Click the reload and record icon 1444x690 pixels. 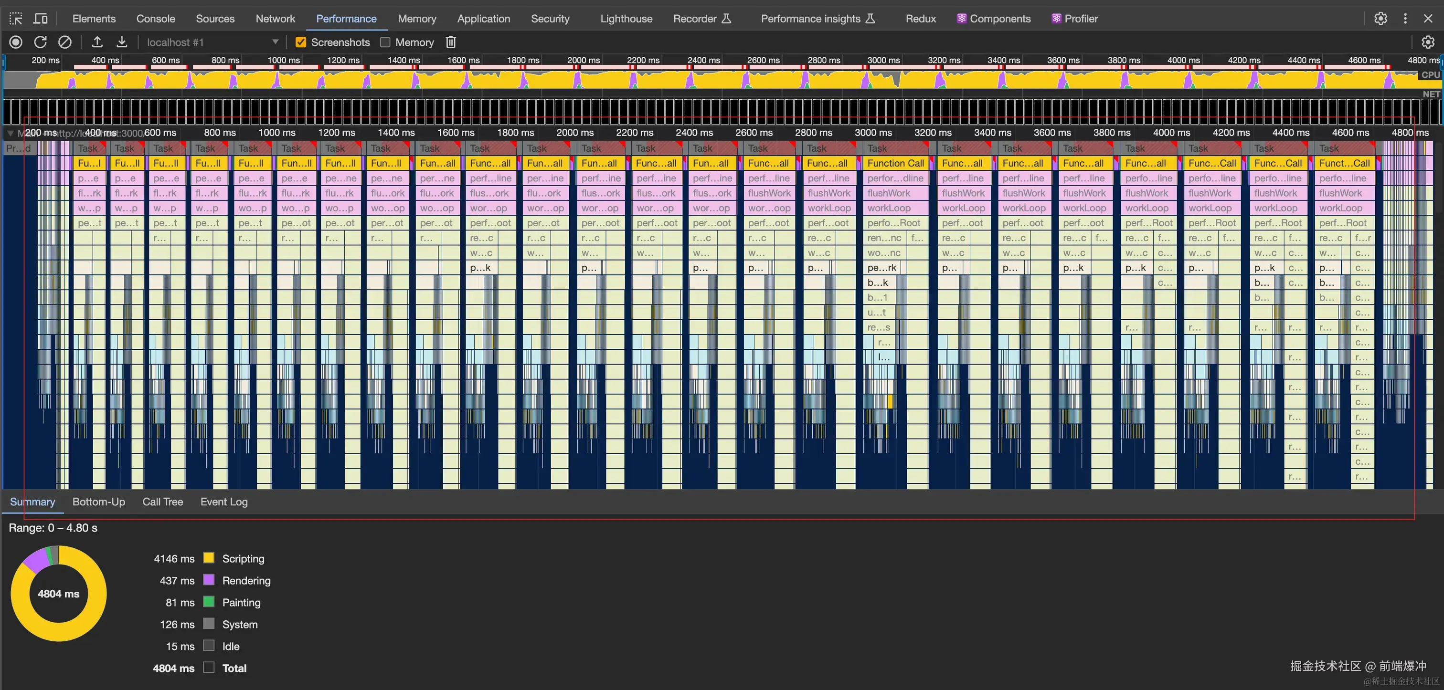41,42
